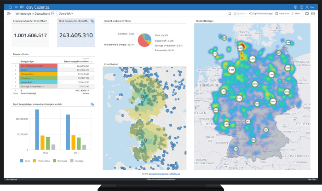Open the database icon in toolbar
The height and width of the screenshot is (191, 322).
pyautogui.click(x=313, y=13)
